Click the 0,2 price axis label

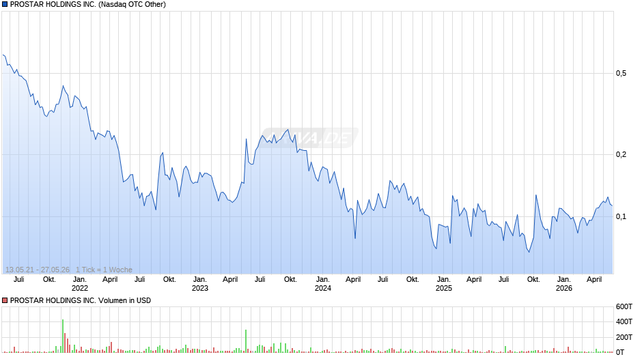621,154
